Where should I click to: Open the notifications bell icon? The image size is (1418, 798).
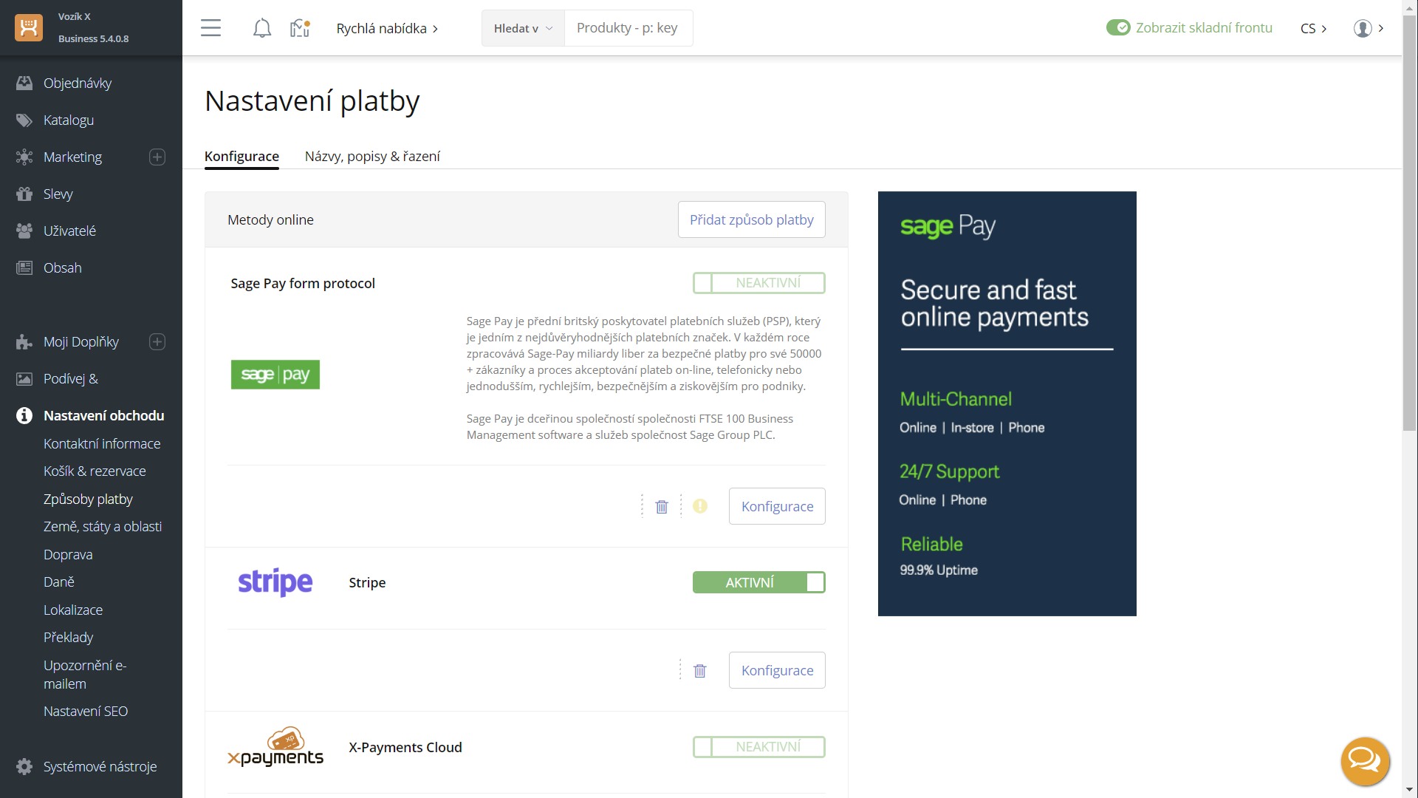(x=261, y=28)
